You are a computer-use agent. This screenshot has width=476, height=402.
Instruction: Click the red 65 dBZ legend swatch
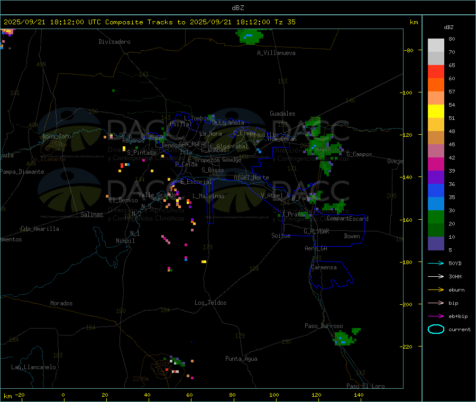436,71
